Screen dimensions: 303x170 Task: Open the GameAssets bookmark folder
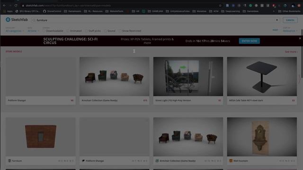[x=72, y=11]
